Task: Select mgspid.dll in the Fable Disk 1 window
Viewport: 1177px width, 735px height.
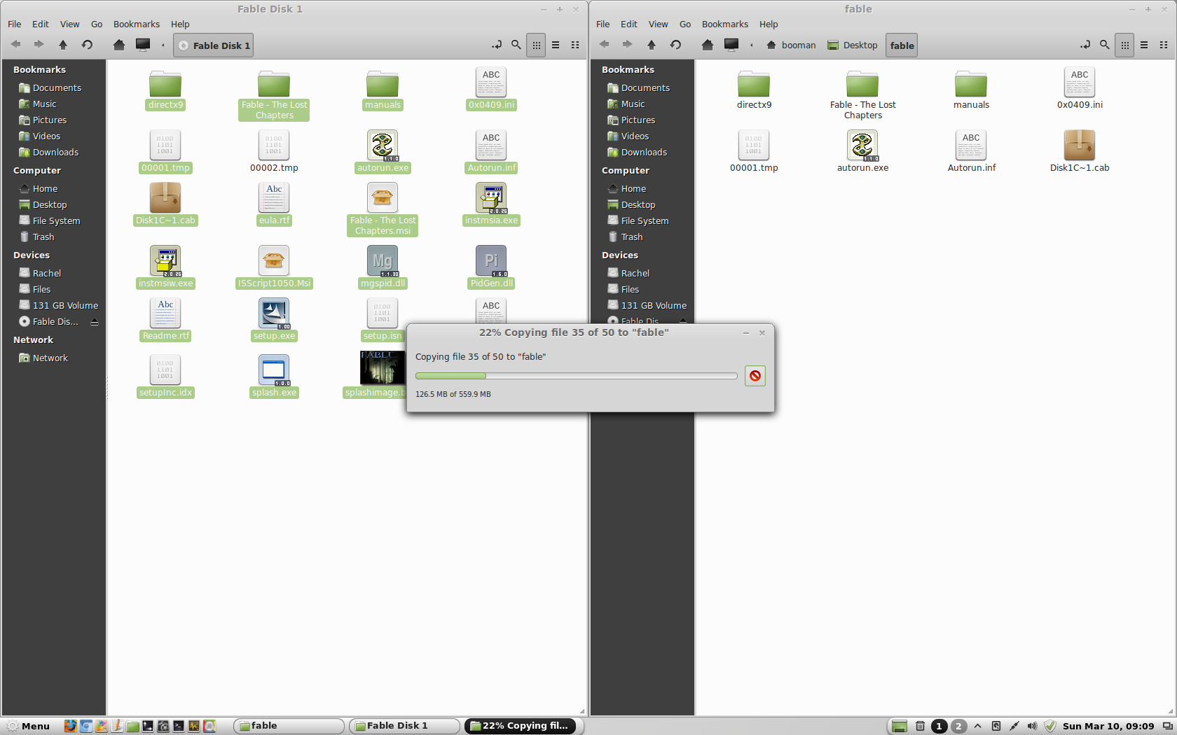Action: click(383, 267)
